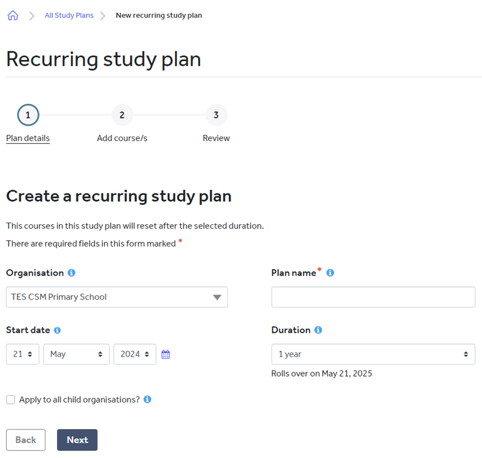Open the year dropdown showing 2024
Viewport: 482px width, 458px height.
point(135,354)
